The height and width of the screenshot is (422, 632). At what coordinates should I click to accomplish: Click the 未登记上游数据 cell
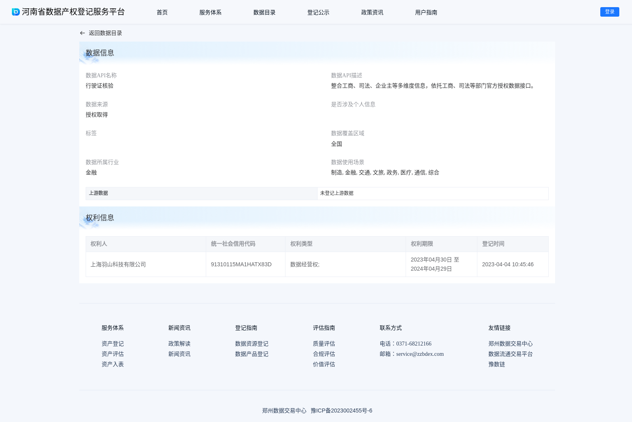[433, 193]
